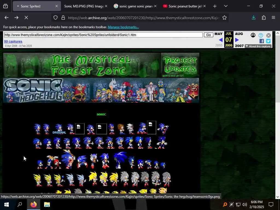Open the brown hedgehog sprite

[121, 129]
